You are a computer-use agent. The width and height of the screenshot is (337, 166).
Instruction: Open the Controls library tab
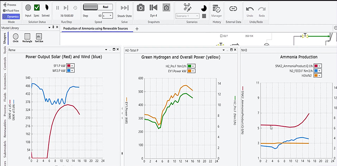coord(5,64)
